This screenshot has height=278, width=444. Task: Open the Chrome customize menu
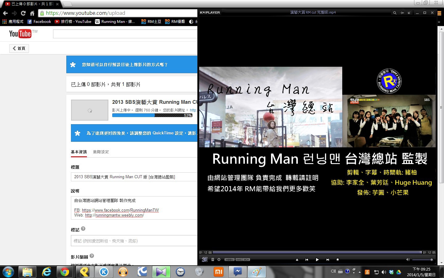(439, 13)
